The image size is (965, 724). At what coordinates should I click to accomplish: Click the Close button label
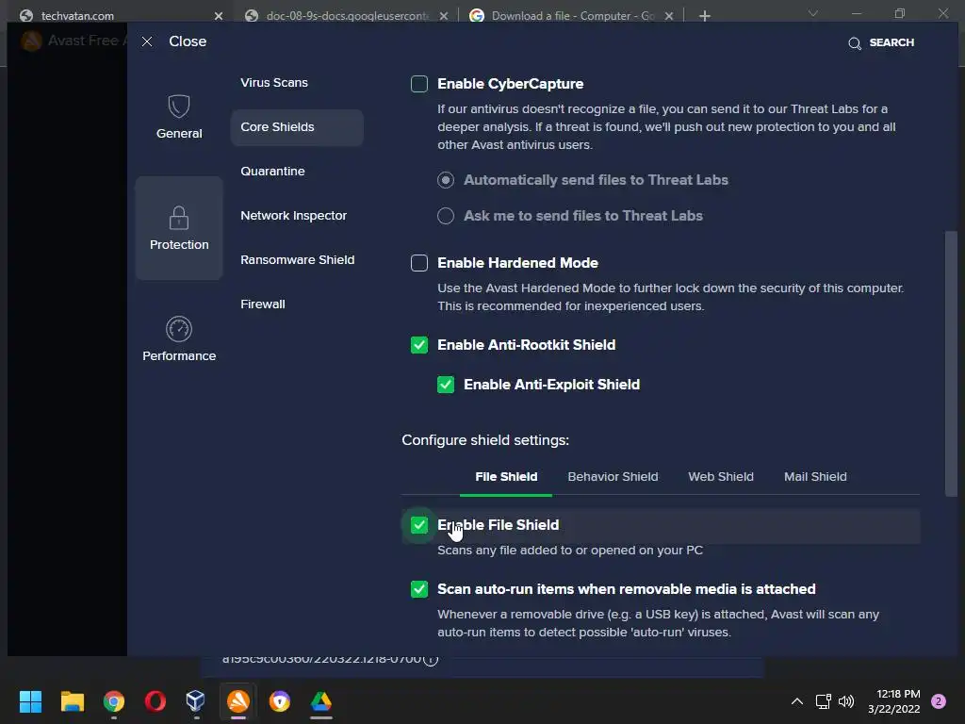pyautogui.click(x=188, y=41)
